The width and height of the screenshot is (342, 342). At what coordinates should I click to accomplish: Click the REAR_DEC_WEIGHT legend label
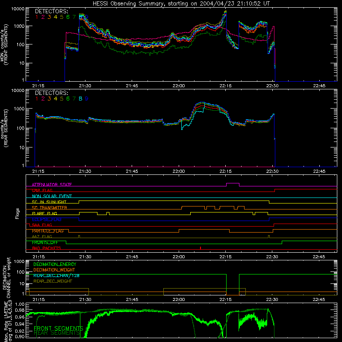click(53, 281)
